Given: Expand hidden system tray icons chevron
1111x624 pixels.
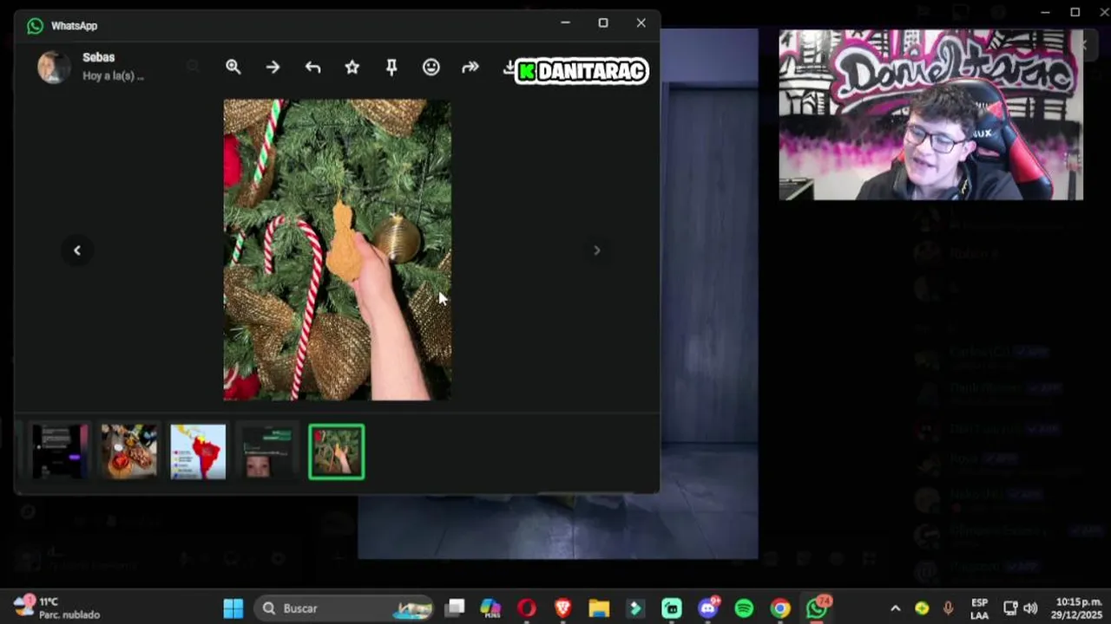Looking at the screenshot, I should (x=896, y=608).
